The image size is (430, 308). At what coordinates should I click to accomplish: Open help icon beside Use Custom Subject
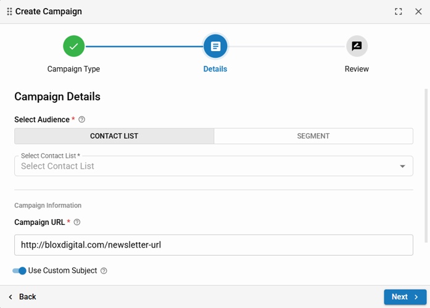[x=104, y=271]
